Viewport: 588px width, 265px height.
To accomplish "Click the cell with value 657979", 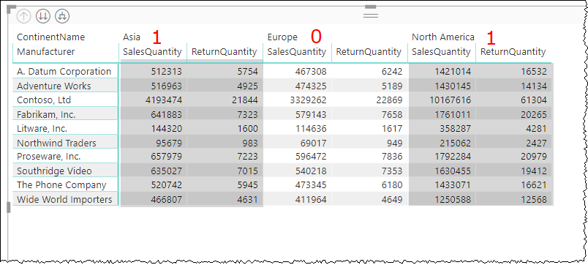I will (x=167, y=156).
